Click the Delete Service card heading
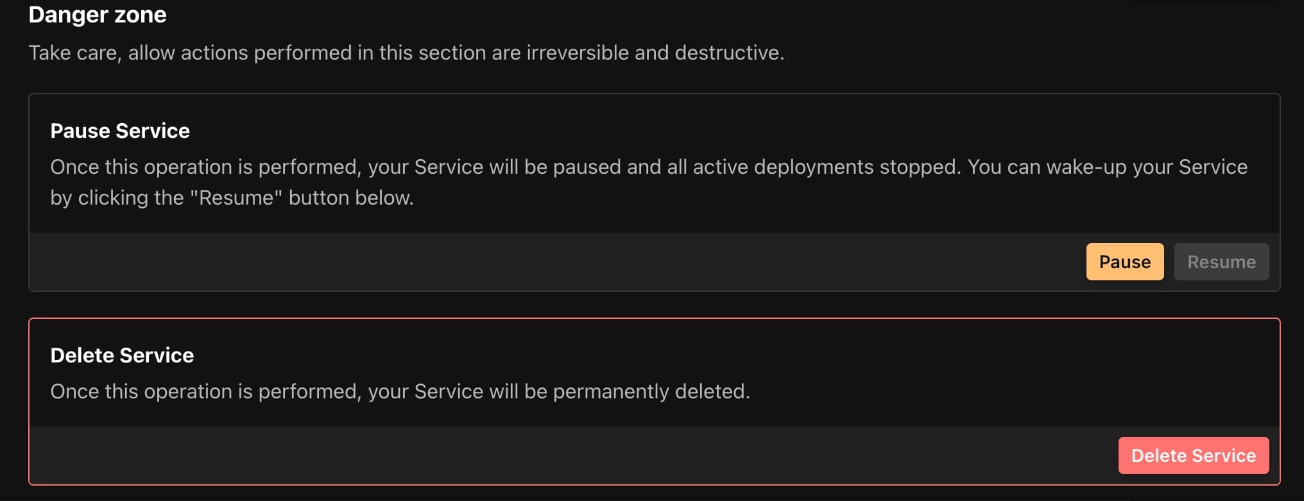 coord(122,355)
